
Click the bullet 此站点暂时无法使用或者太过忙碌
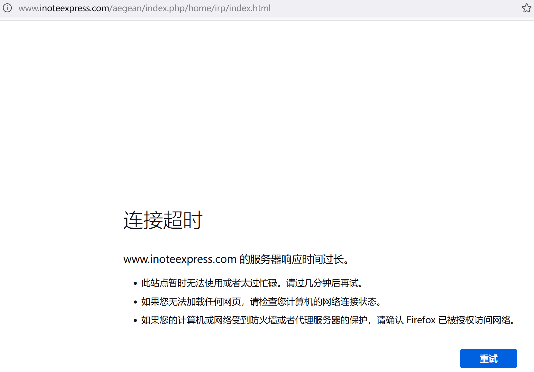[253, 283]
